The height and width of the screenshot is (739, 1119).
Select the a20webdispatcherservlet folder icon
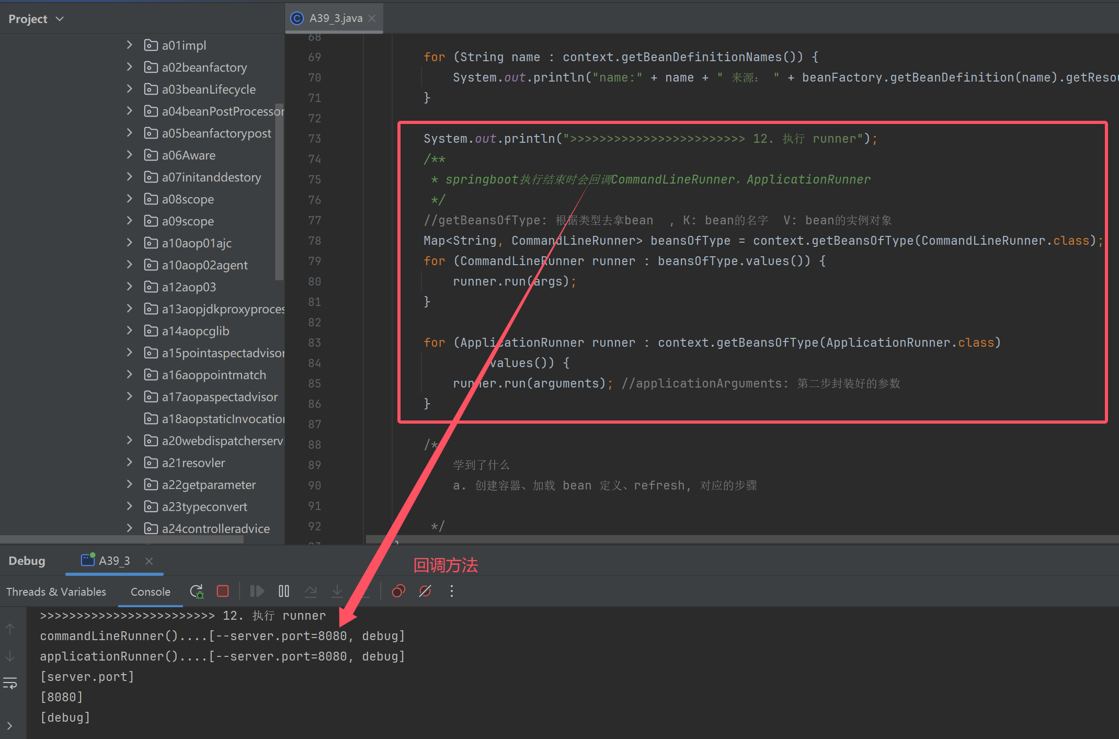(x=151, y=440)
